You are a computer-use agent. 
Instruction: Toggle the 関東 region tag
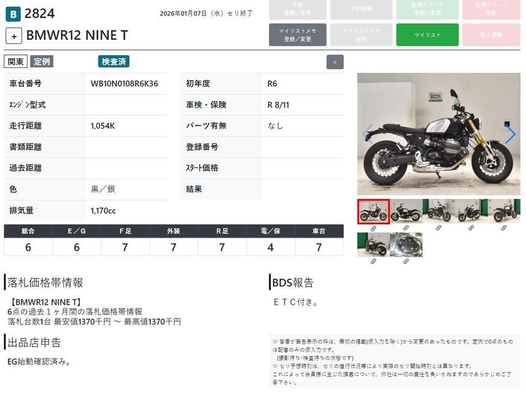[x=16, y=61]
